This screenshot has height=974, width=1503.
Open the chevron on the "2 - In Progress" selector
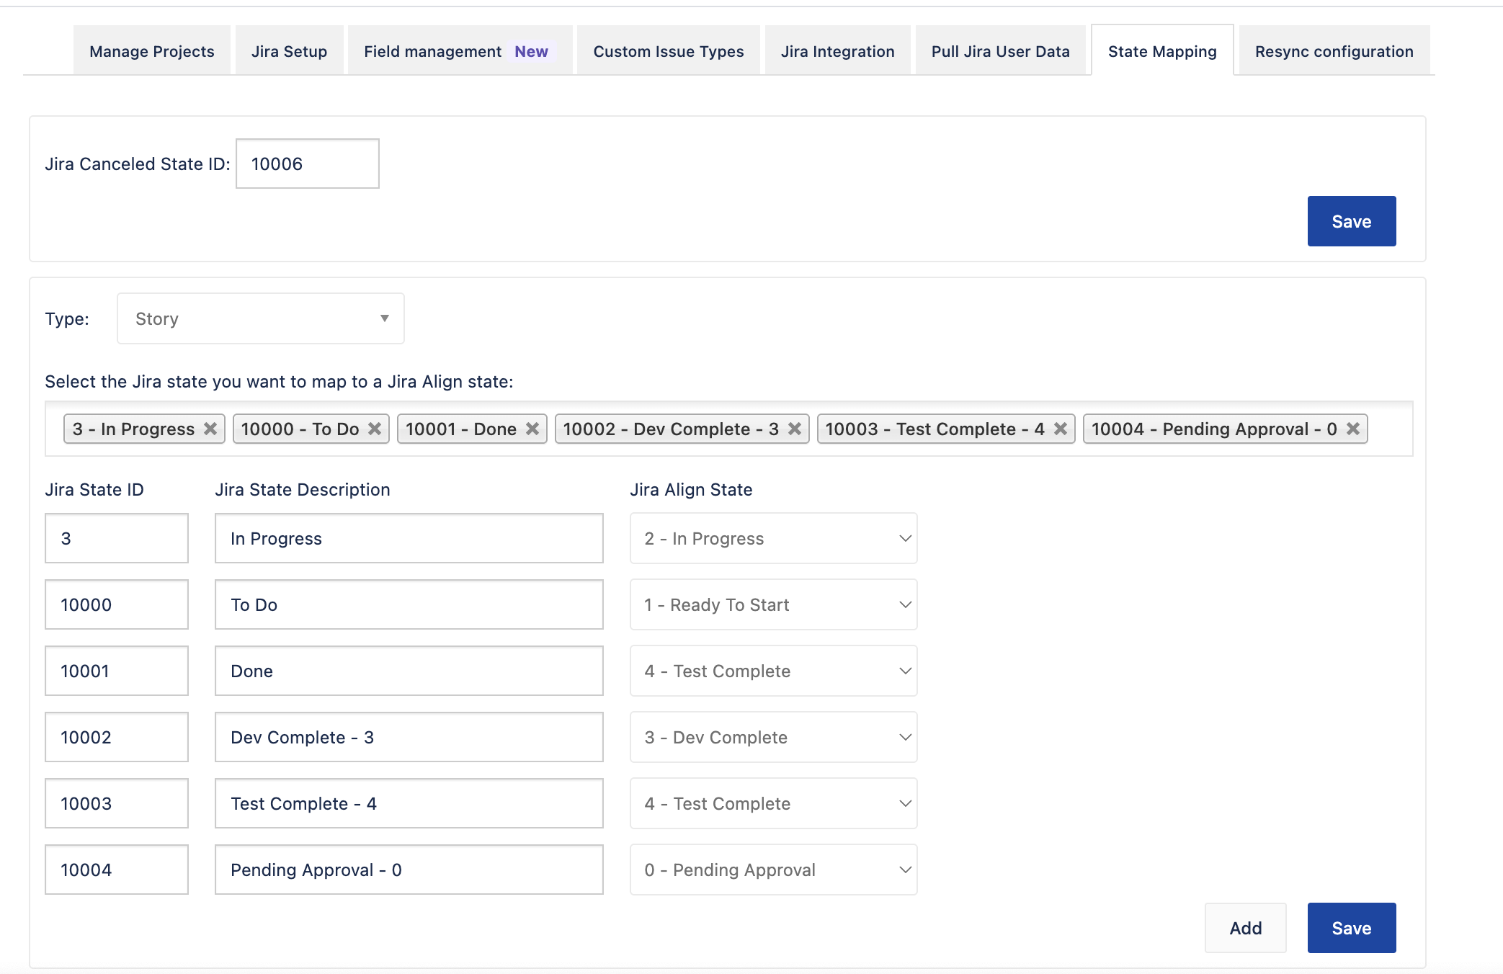(904, 538)
